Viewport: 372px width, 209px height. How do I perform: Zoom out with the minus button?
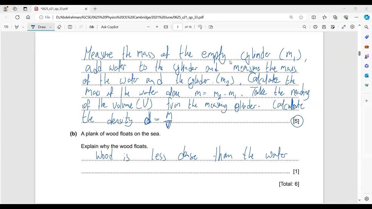[x=149, y=27]
